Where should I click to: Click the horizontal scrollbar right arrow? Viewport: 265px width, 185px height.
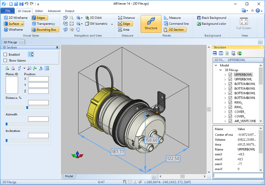tap(204, 176)
